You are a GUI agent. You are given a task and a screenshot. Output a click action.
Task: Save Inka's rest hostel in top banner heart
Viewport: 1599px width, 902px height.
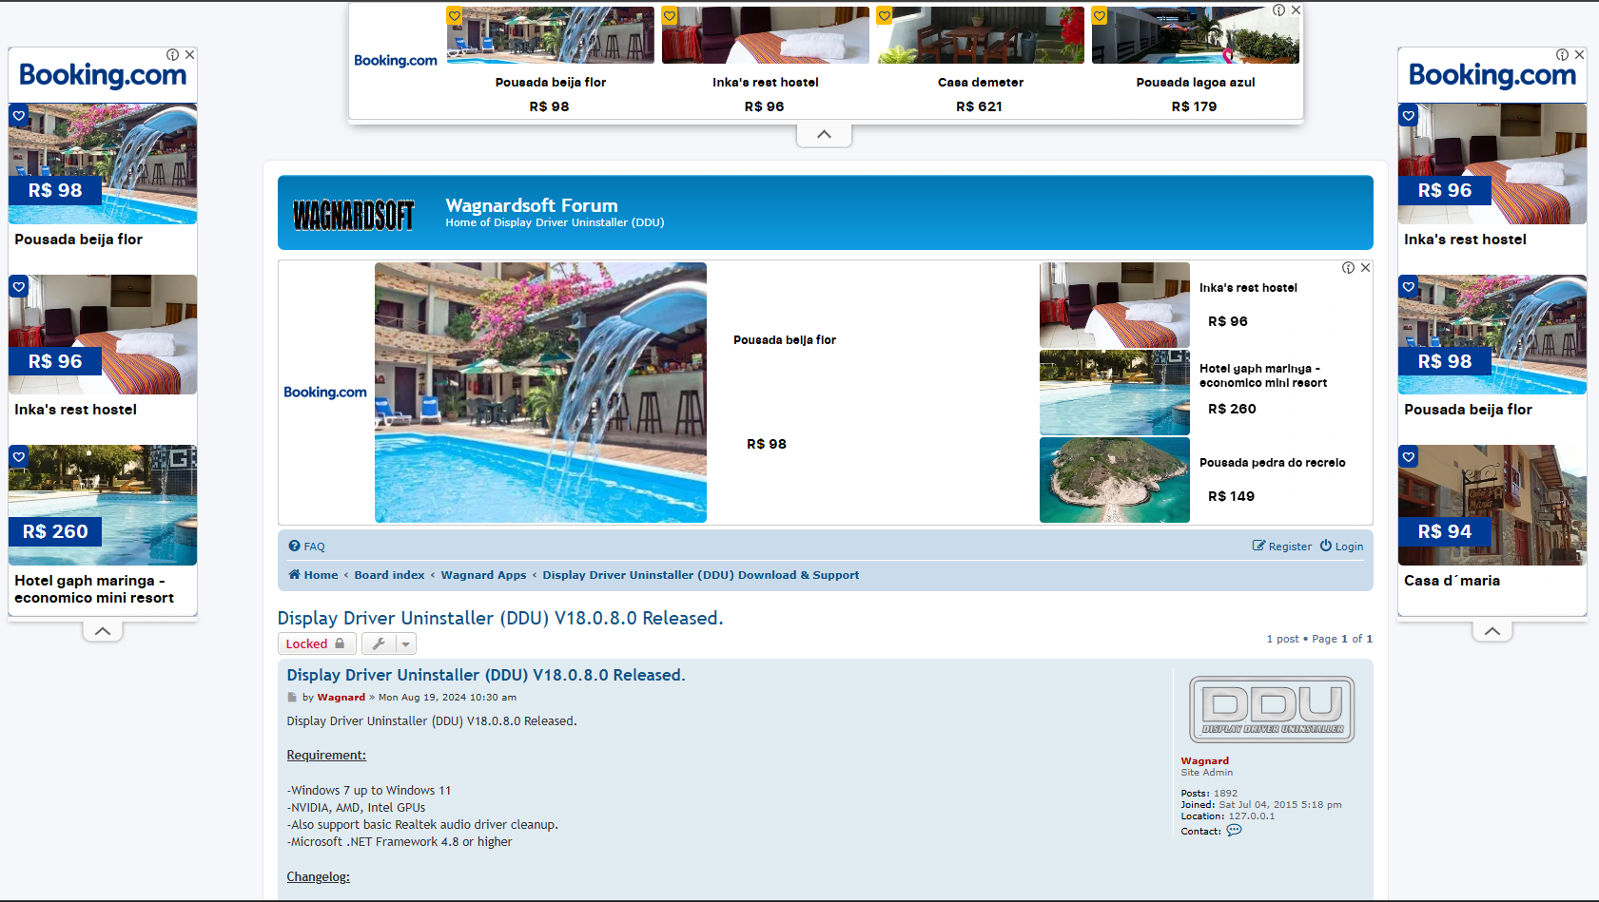[670, 16]
